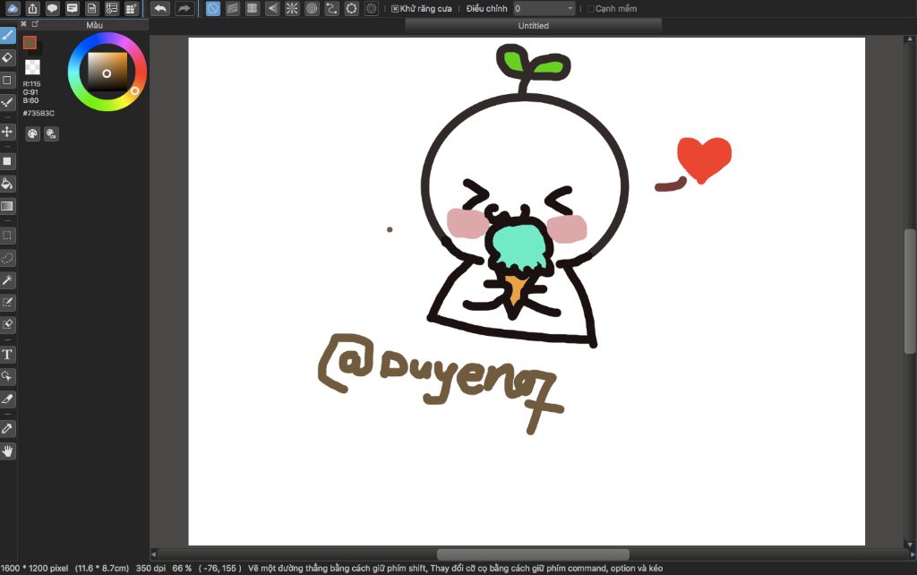Viewport: 917px width, 575px height.
Task: Redo the last undone action
Action: point(184,8)
